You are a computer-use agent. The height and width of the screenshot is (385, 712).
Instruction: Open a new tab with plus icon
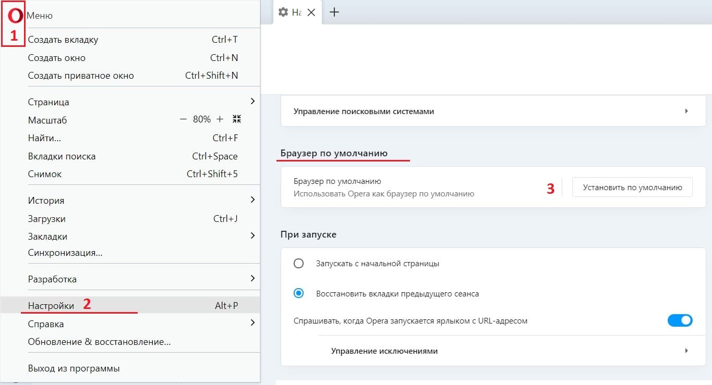tap(335, 12)
